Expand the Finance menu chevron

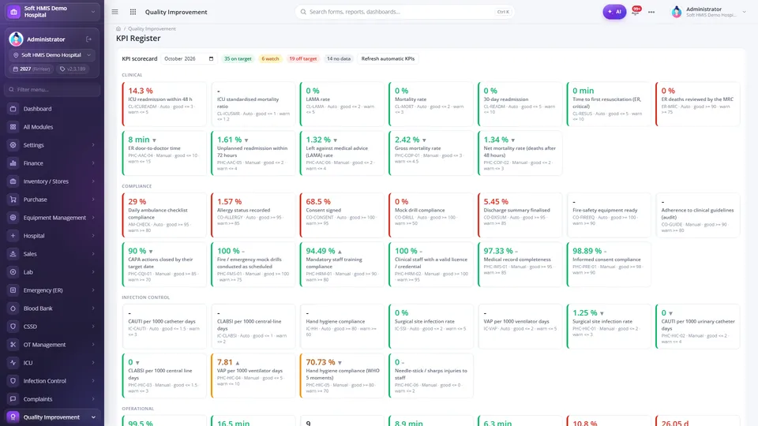coord(93,163)
